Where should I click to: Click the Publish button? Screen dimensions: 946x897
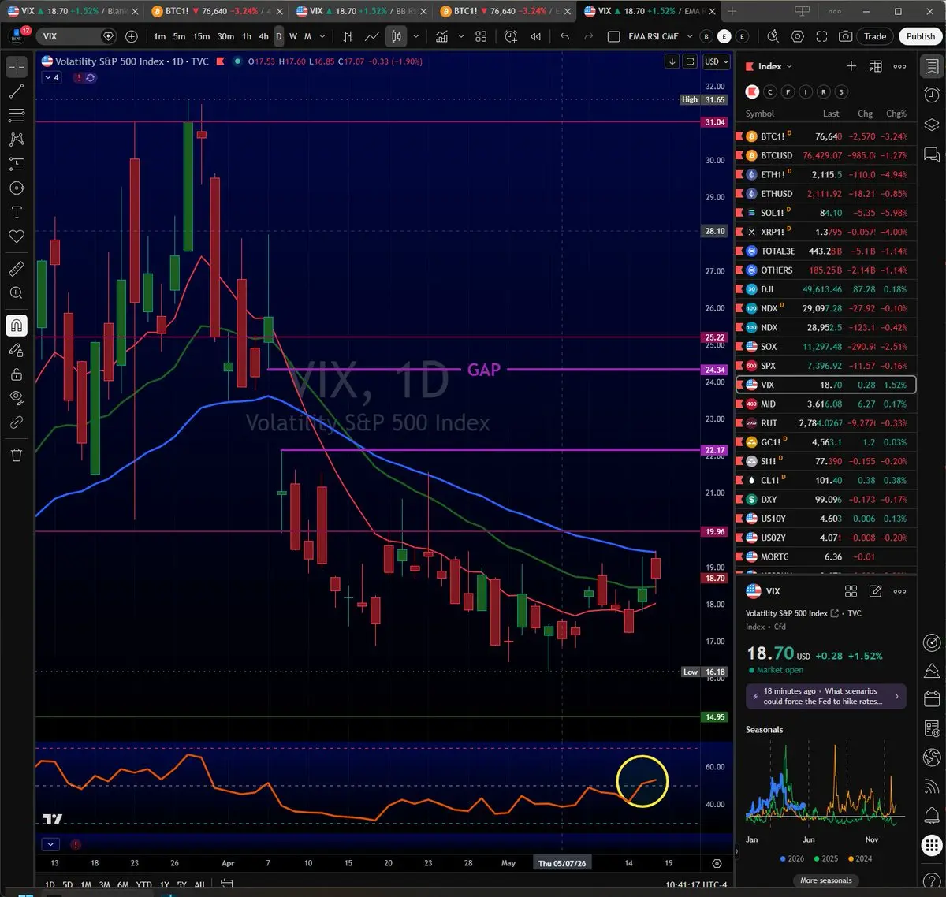point(920,36)
